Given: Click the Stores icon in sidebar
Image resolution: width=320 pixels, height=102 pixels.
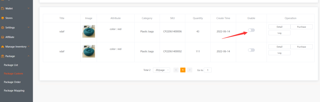Looking at the screenshot, I should coord(3,18).
